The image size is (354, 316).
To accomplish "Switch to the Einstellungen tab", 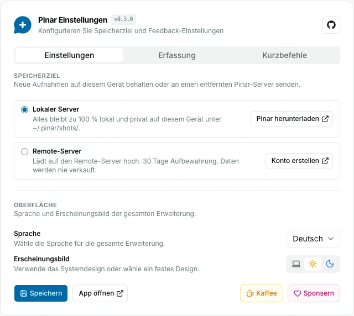I will click(x=69, y=55).
